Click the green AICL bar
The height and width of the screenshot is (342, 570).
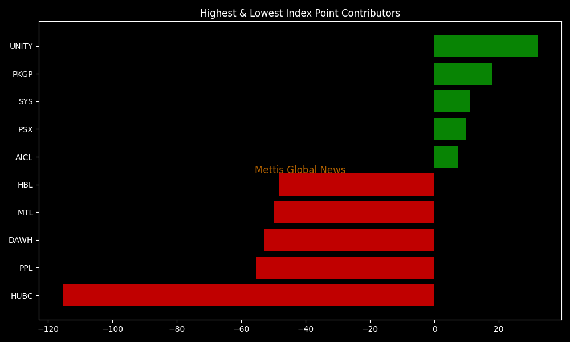click(x=446, y=157)
